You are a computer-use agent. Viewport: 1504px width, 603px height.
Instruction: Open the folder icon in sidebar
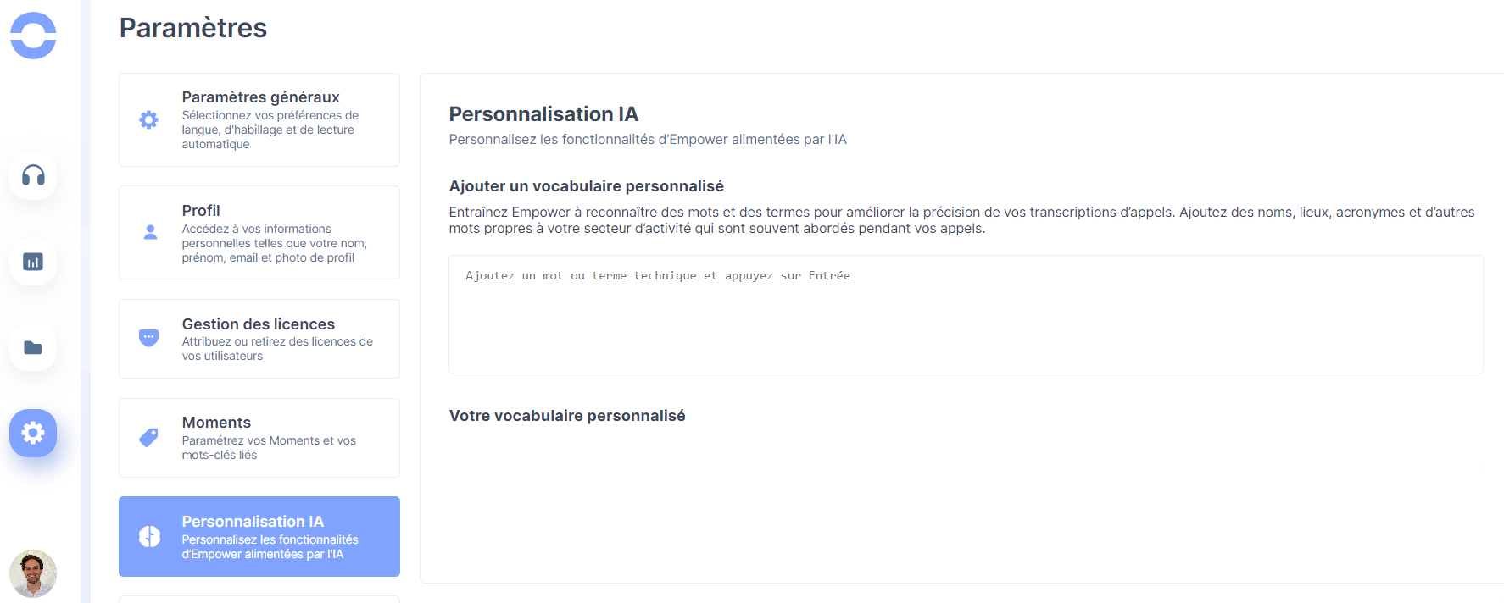[33, 347]
